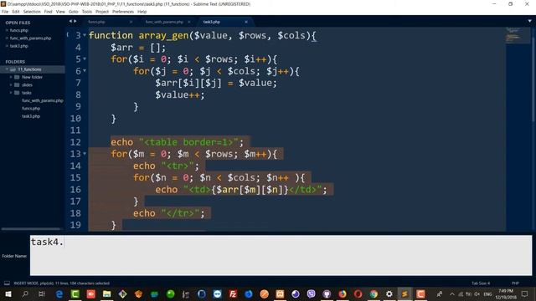Image resolution: width=536 pixels, height=301 pixels.
Task: Click the volume icon in the system tray
Action: (x=477, y=293)
